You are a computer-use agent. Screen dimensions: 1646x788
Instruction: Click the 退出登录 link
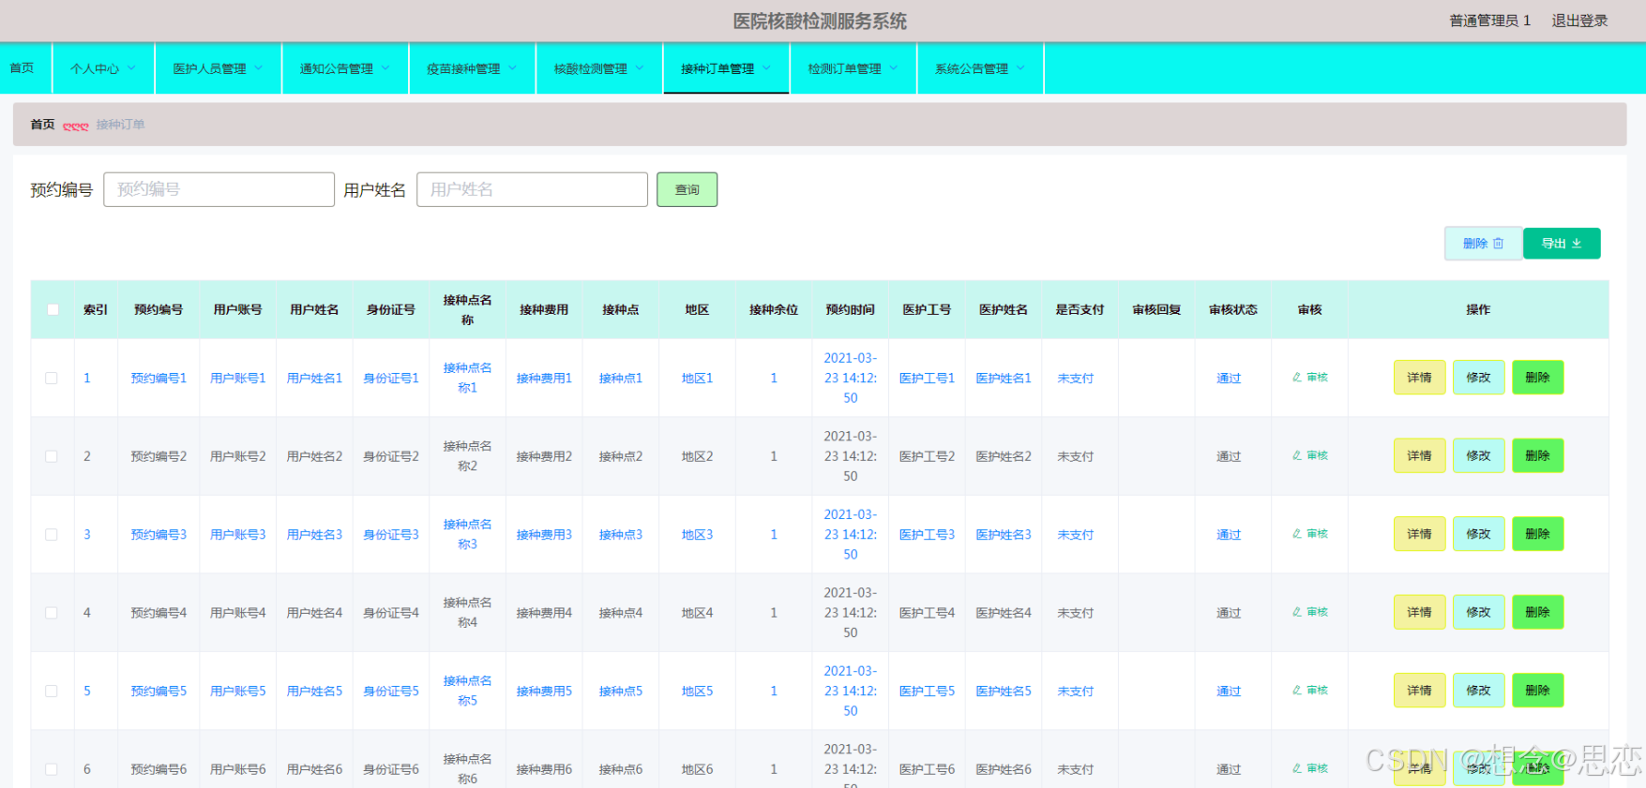click(1579, 21)
